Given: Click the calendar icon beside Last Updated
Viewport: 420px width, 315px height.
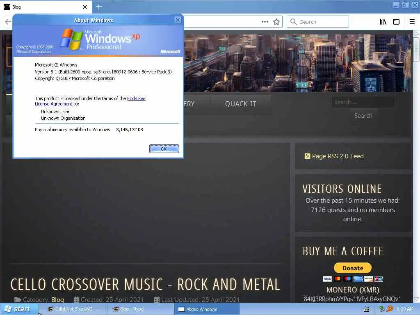Looking at the screenshot, I should click(x=157, y=299).
